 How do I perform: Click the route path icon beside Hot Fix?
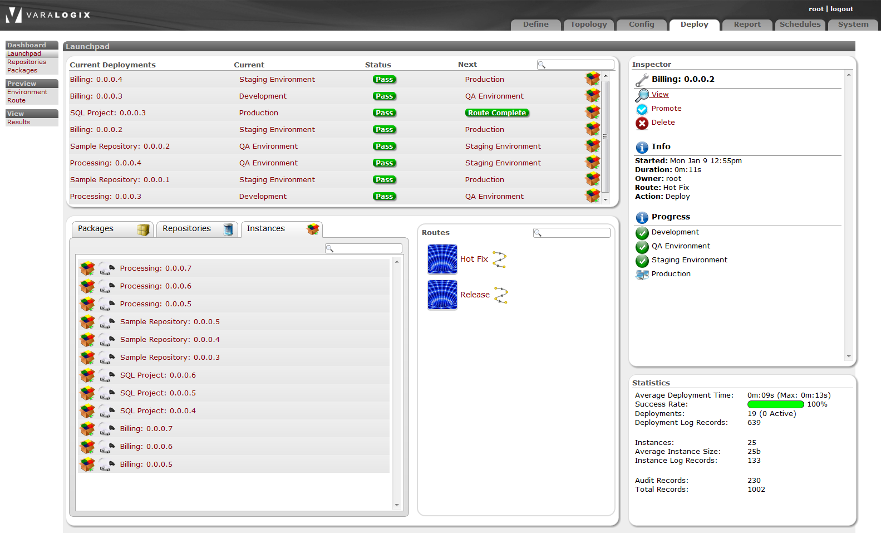tap(500, 260)
